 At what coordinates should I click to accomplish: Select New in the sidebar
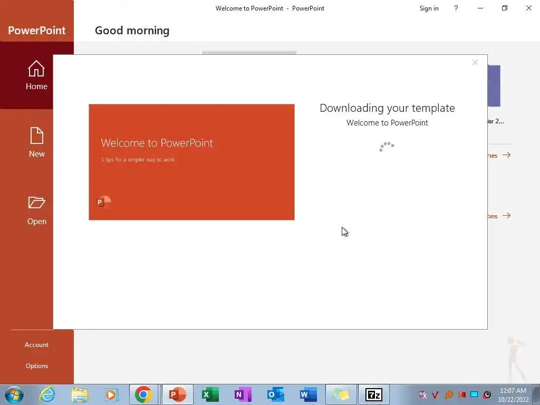[36, 142]
